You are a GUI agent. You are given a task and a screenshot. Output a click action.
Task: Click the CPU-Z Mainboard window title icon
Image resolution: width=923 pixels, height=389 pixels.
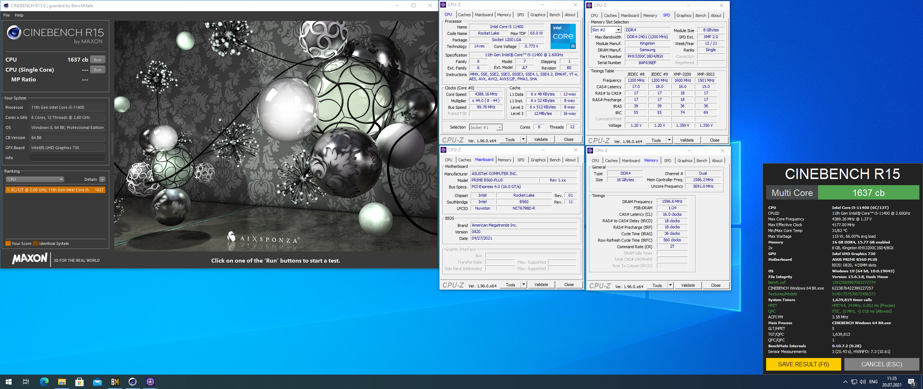pos(444,150)
